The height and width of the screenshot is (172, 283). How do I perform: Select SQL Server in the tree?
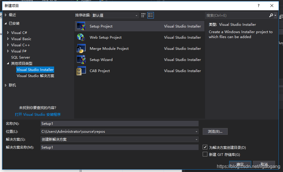(21, 57)
